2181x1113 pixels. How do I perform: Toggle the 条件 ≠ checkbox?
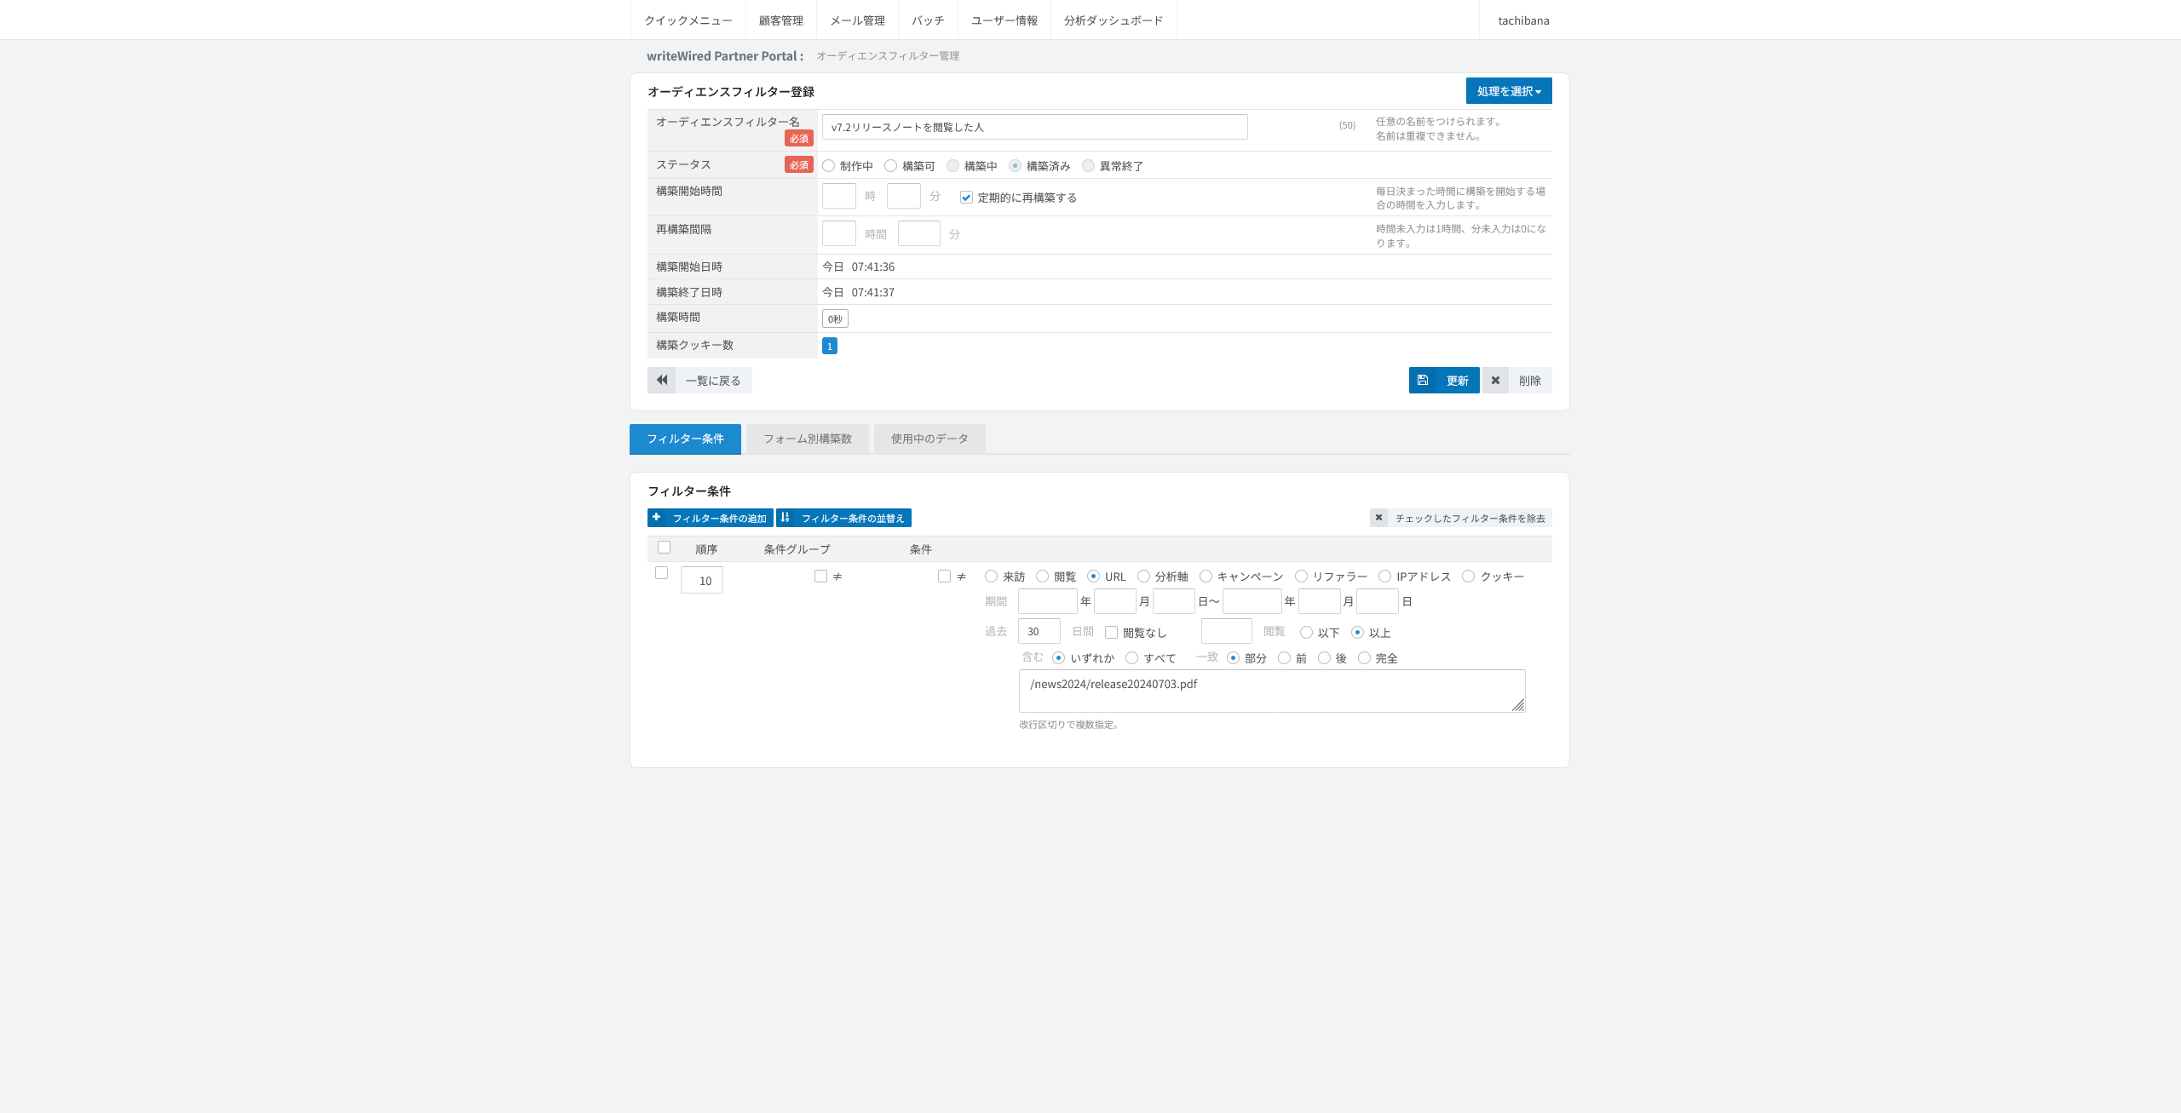[944, 577]
